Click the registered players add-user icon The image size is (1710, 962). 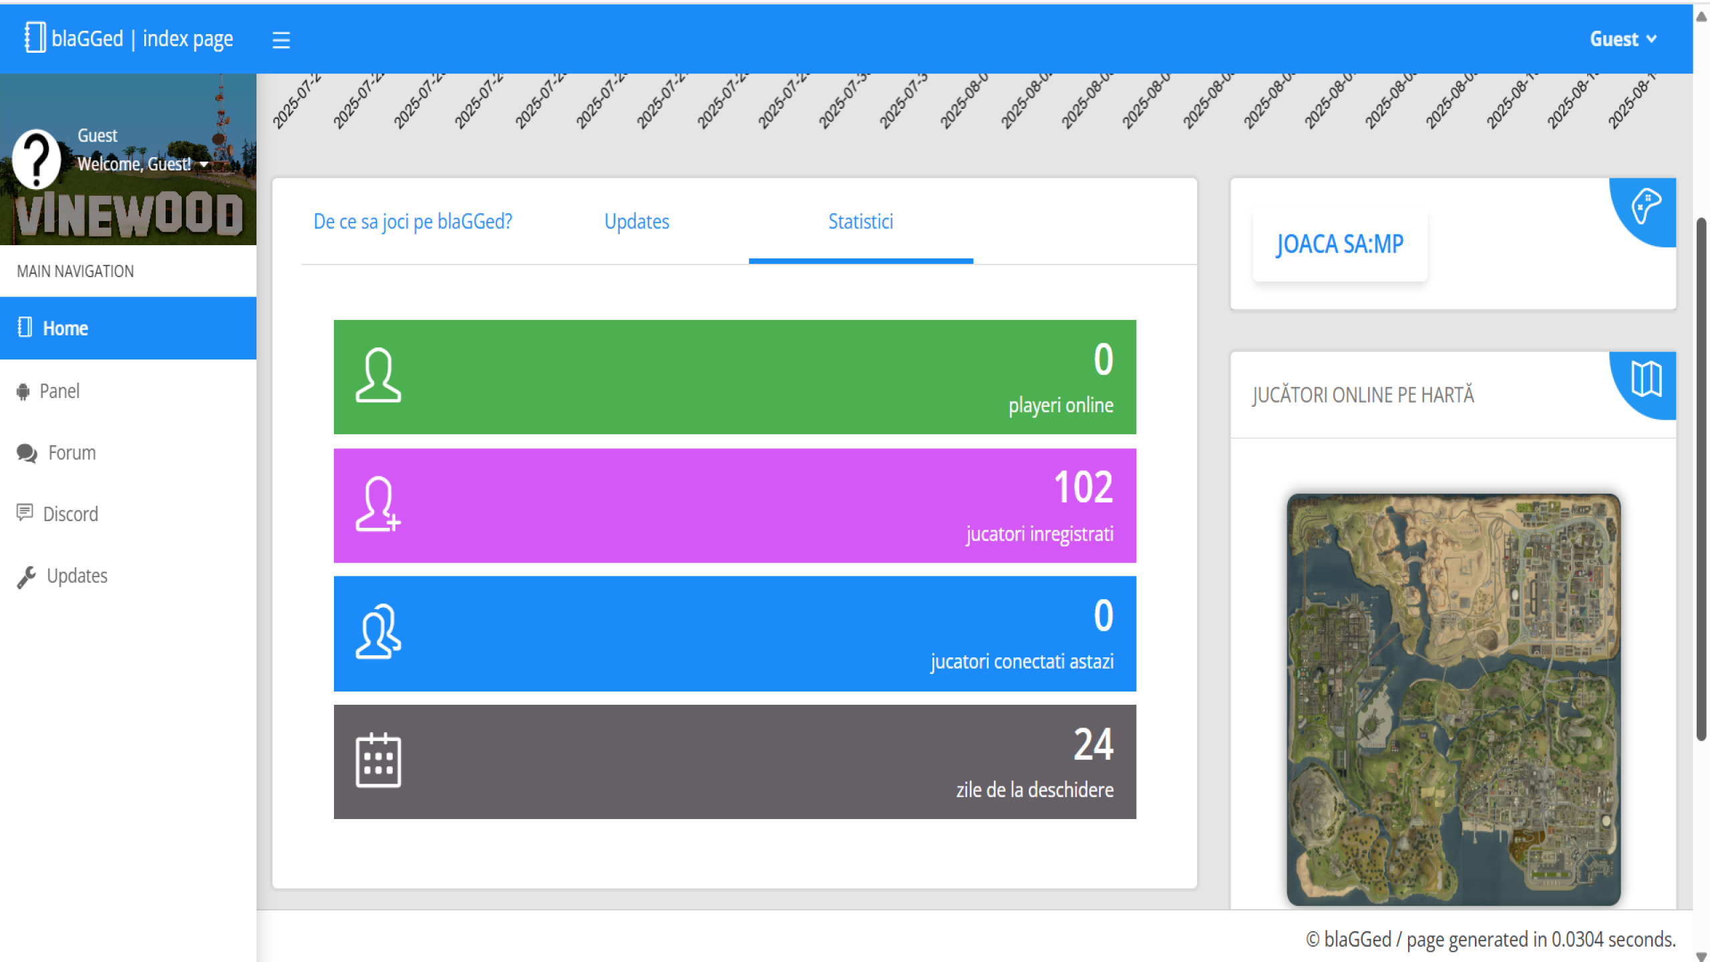pos(378,504)
